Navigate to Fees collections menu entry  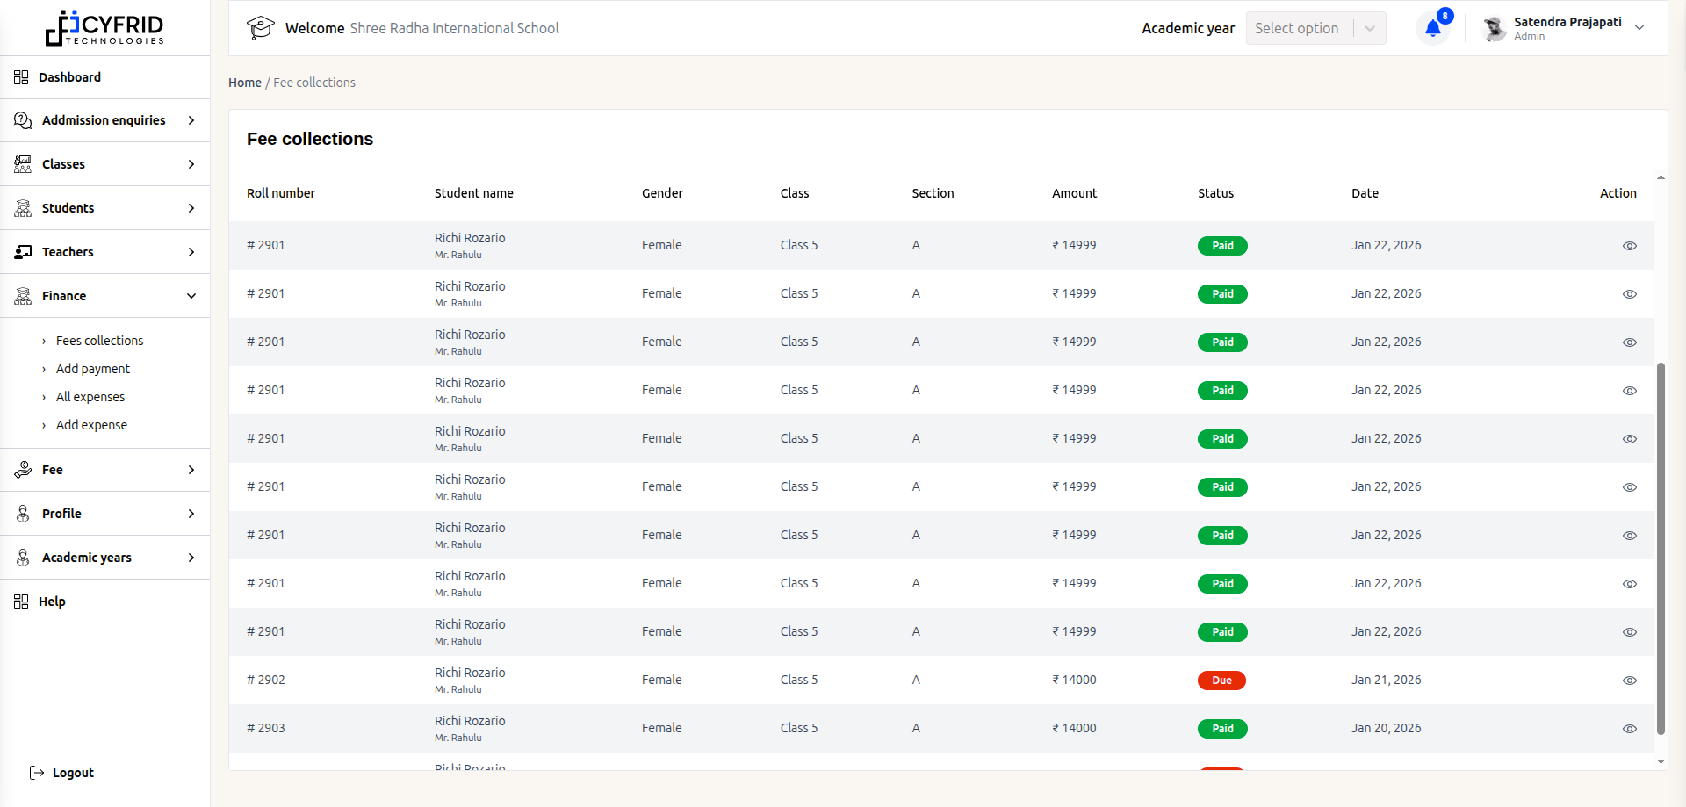point(98,341)
